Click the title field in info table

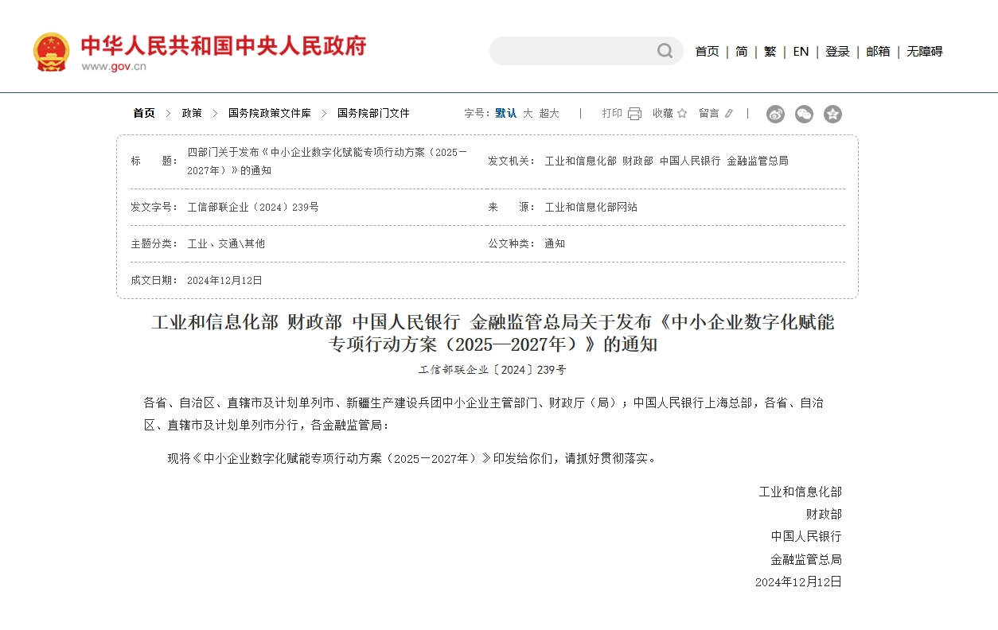pyautogui.click(x=328, y=161)
